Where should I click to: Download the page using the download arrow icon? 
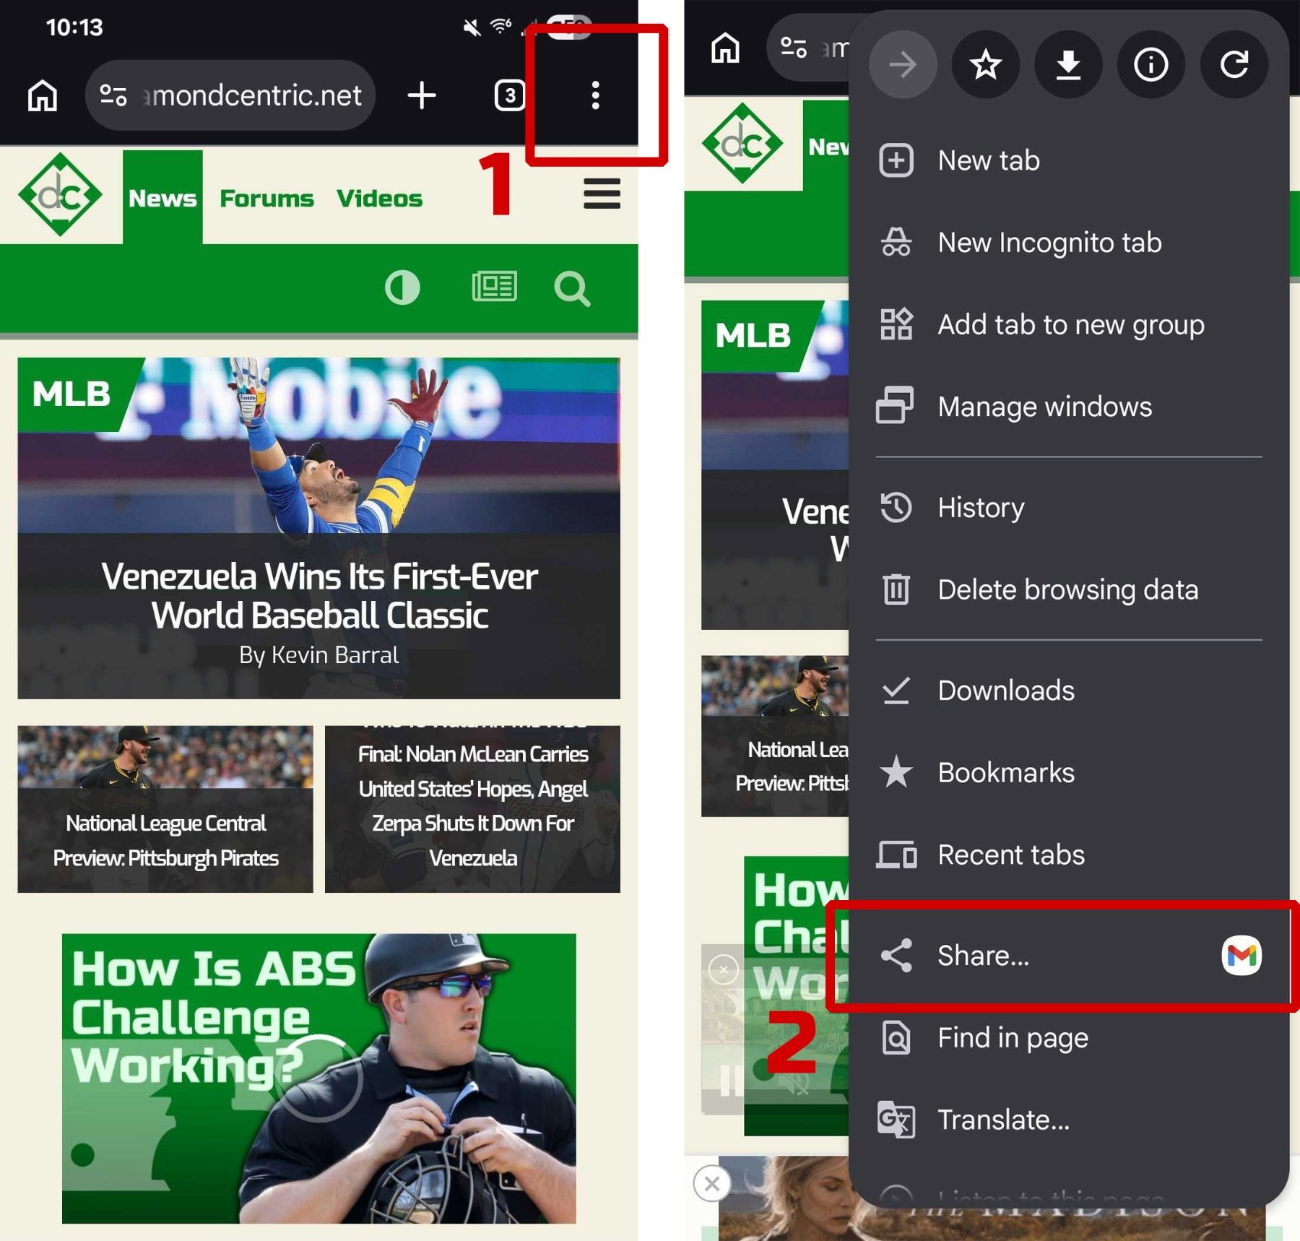pyautogui.click(x=1067, y=65)
